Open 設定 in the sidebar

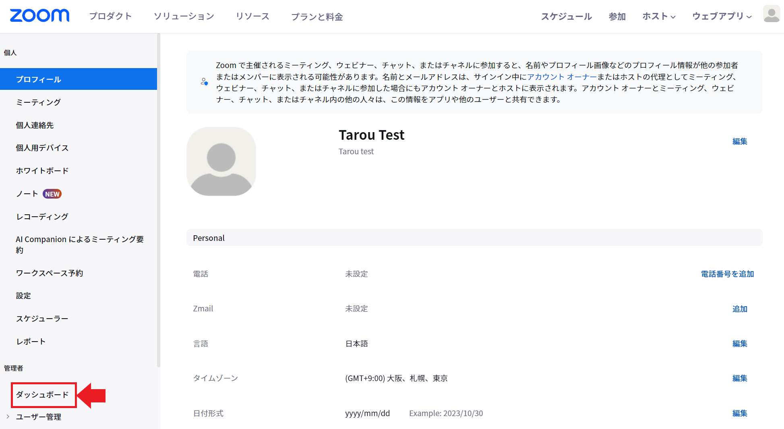(x=23, y=296)
